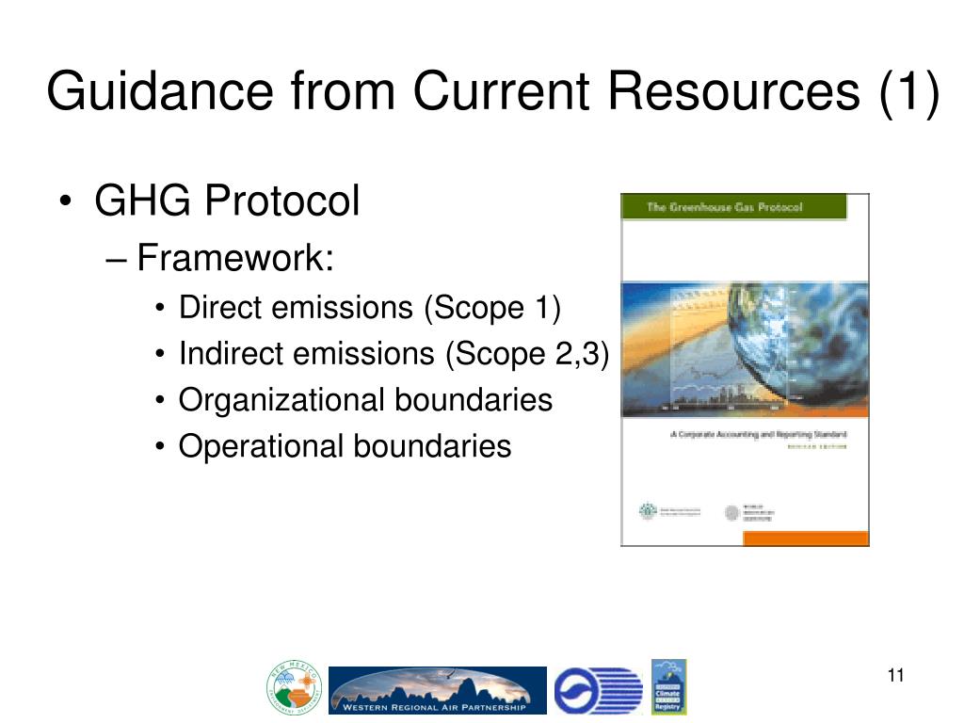Click the Organizational boundaries bullet
This screenshot has height=723, width=964.
(x=365, y=399)
